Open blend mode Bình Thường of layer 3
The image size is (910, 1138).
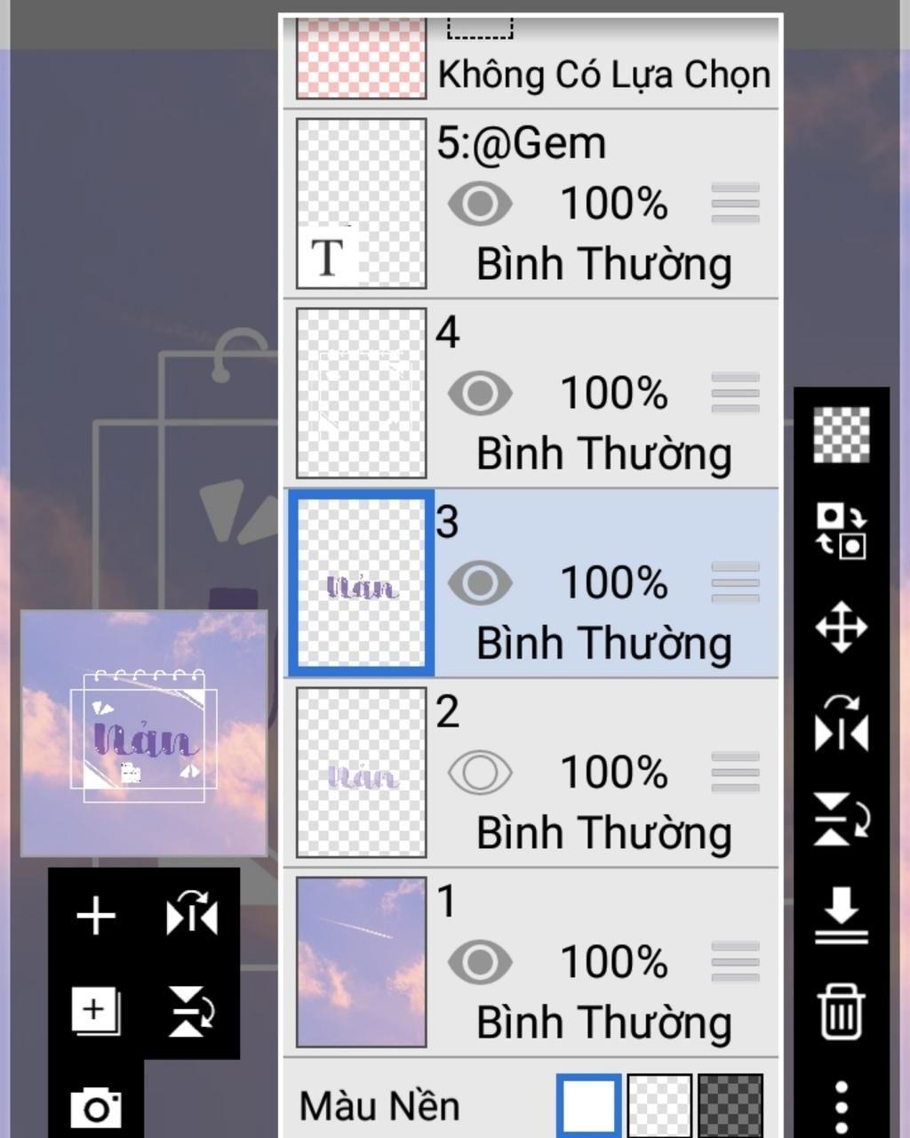click(x=604, y=644)
